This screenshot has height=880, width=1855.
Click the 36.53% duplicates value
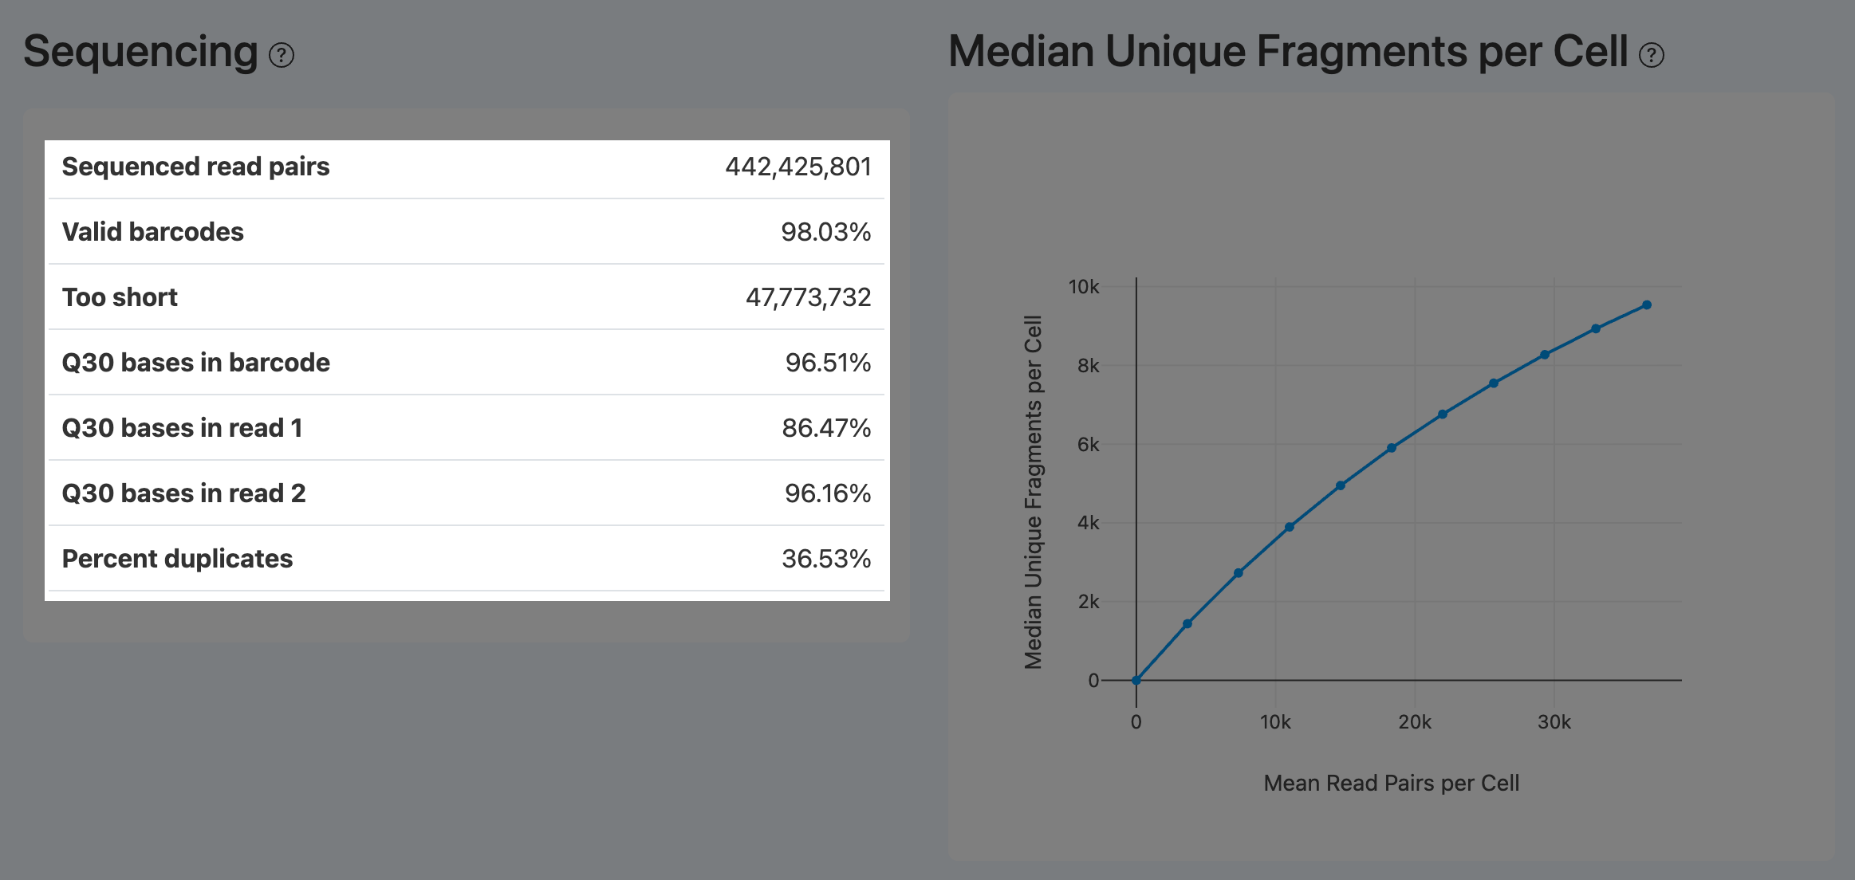click(x=826, y=559)
